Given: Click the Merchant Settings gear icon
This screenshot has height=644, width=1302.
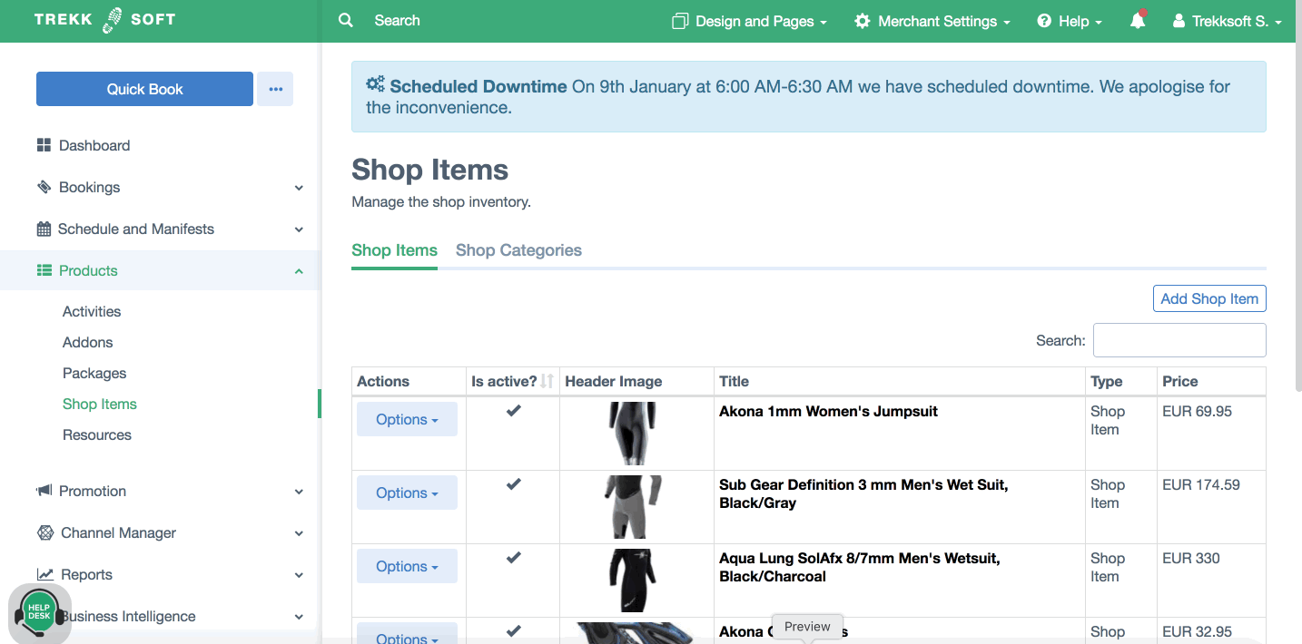Looking at the screenshot, I should (x=863, y=21).
